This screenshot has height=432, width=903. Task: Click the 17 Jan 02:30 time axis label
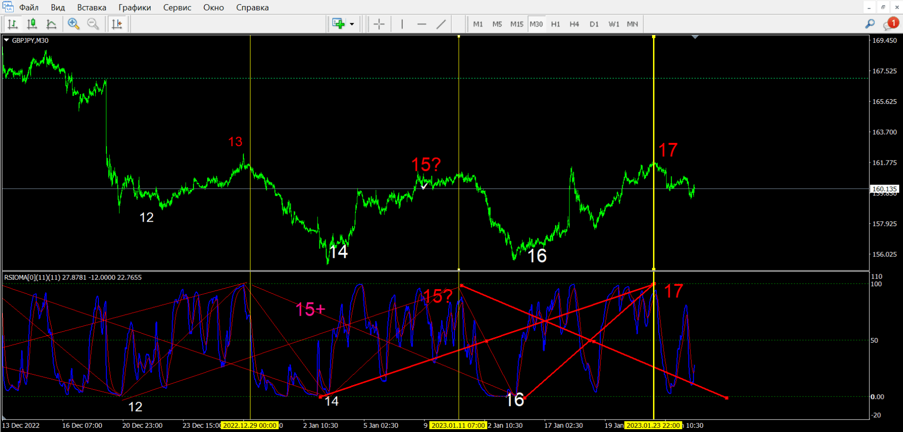click(x=563, y=425)
